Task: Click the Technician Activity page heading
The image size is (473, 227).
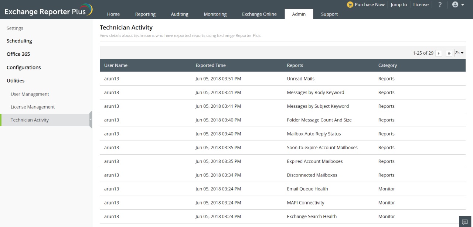Action: coord(126,27)
